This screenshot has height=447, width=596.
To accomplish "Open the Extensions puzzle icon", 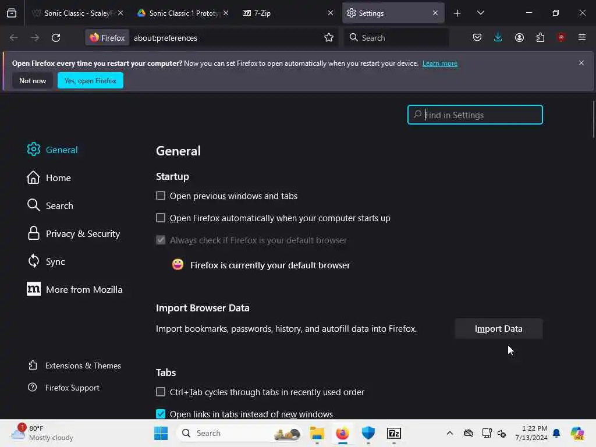I will coord(540,38).
